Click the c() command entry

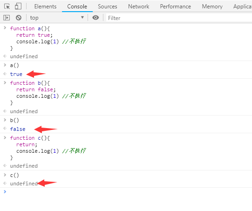tap(14, 175)
